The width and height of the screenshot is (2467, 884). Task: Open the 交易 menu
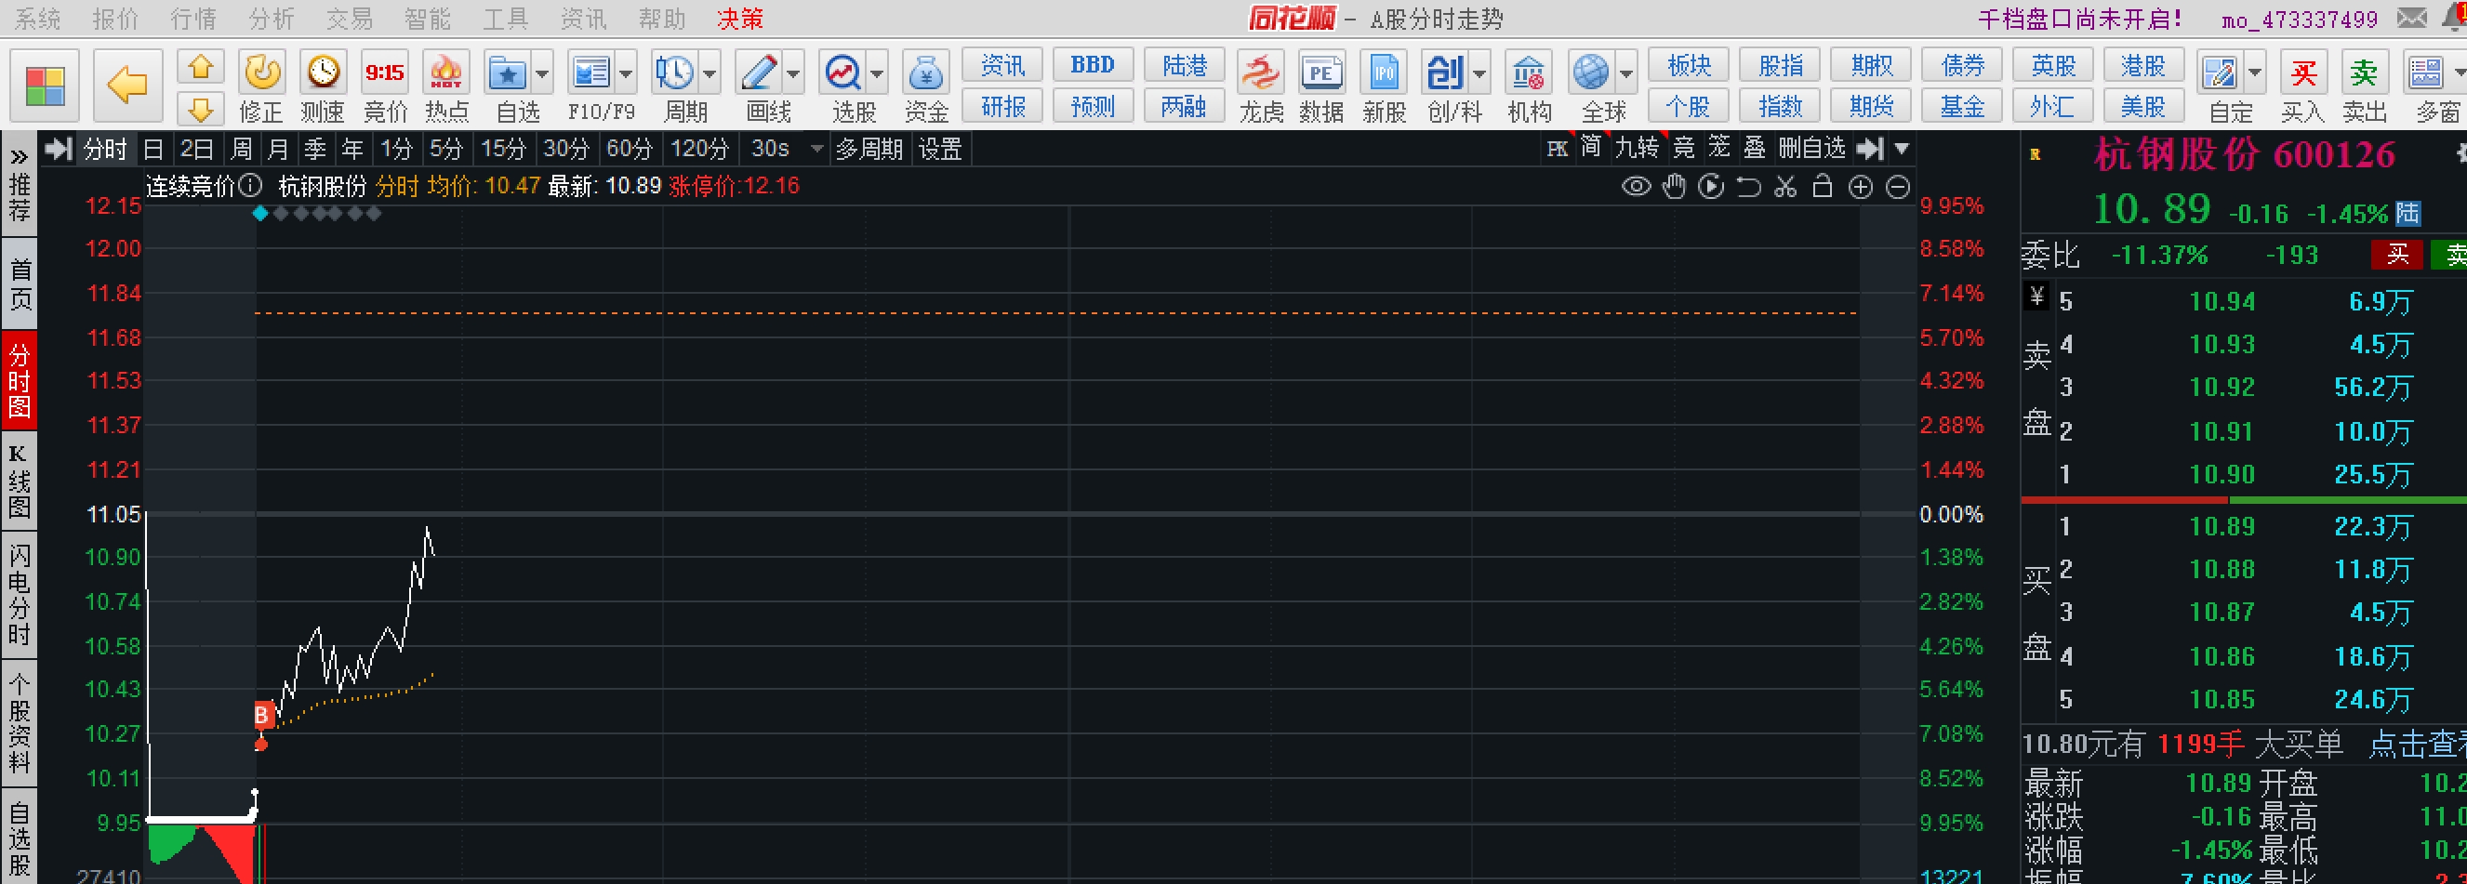click(350, 19)
